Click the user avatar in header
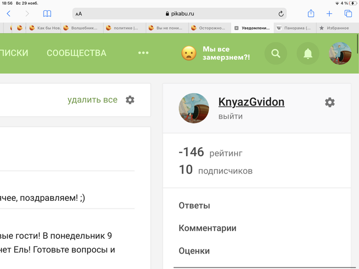 (340, 53)
